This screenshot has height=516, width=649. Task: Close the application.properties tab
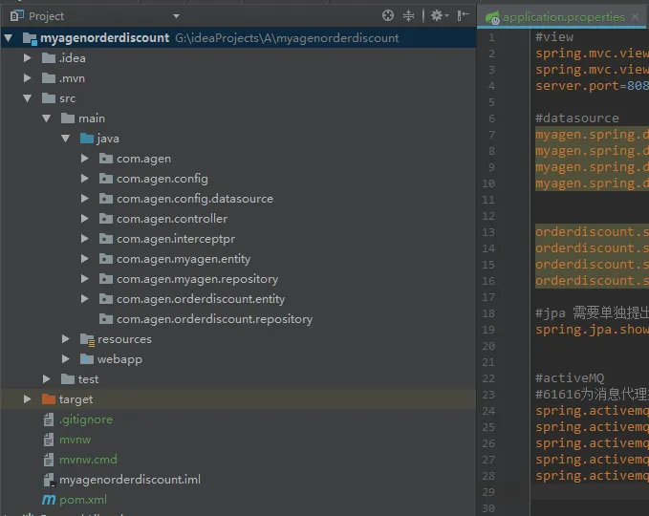[x=635, y=17]
